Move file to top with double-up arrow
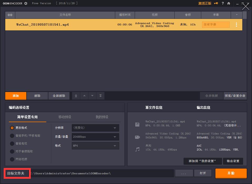Screen dimensions: 252x184 [76, 96]
